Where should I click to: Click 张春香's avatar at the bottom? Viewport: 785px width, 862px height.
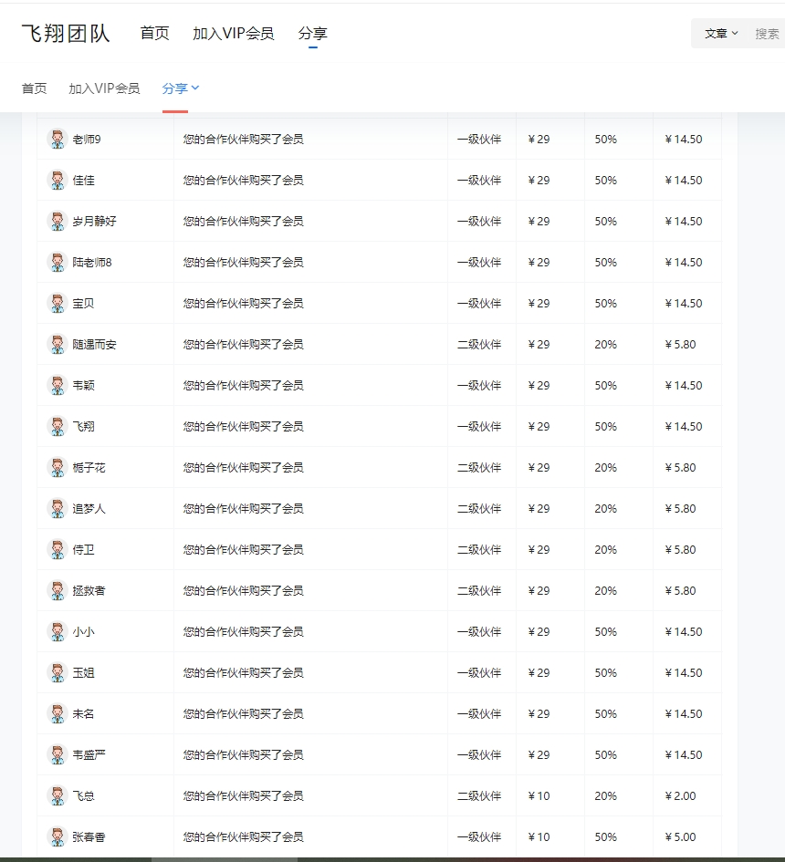tap(56, 836)
